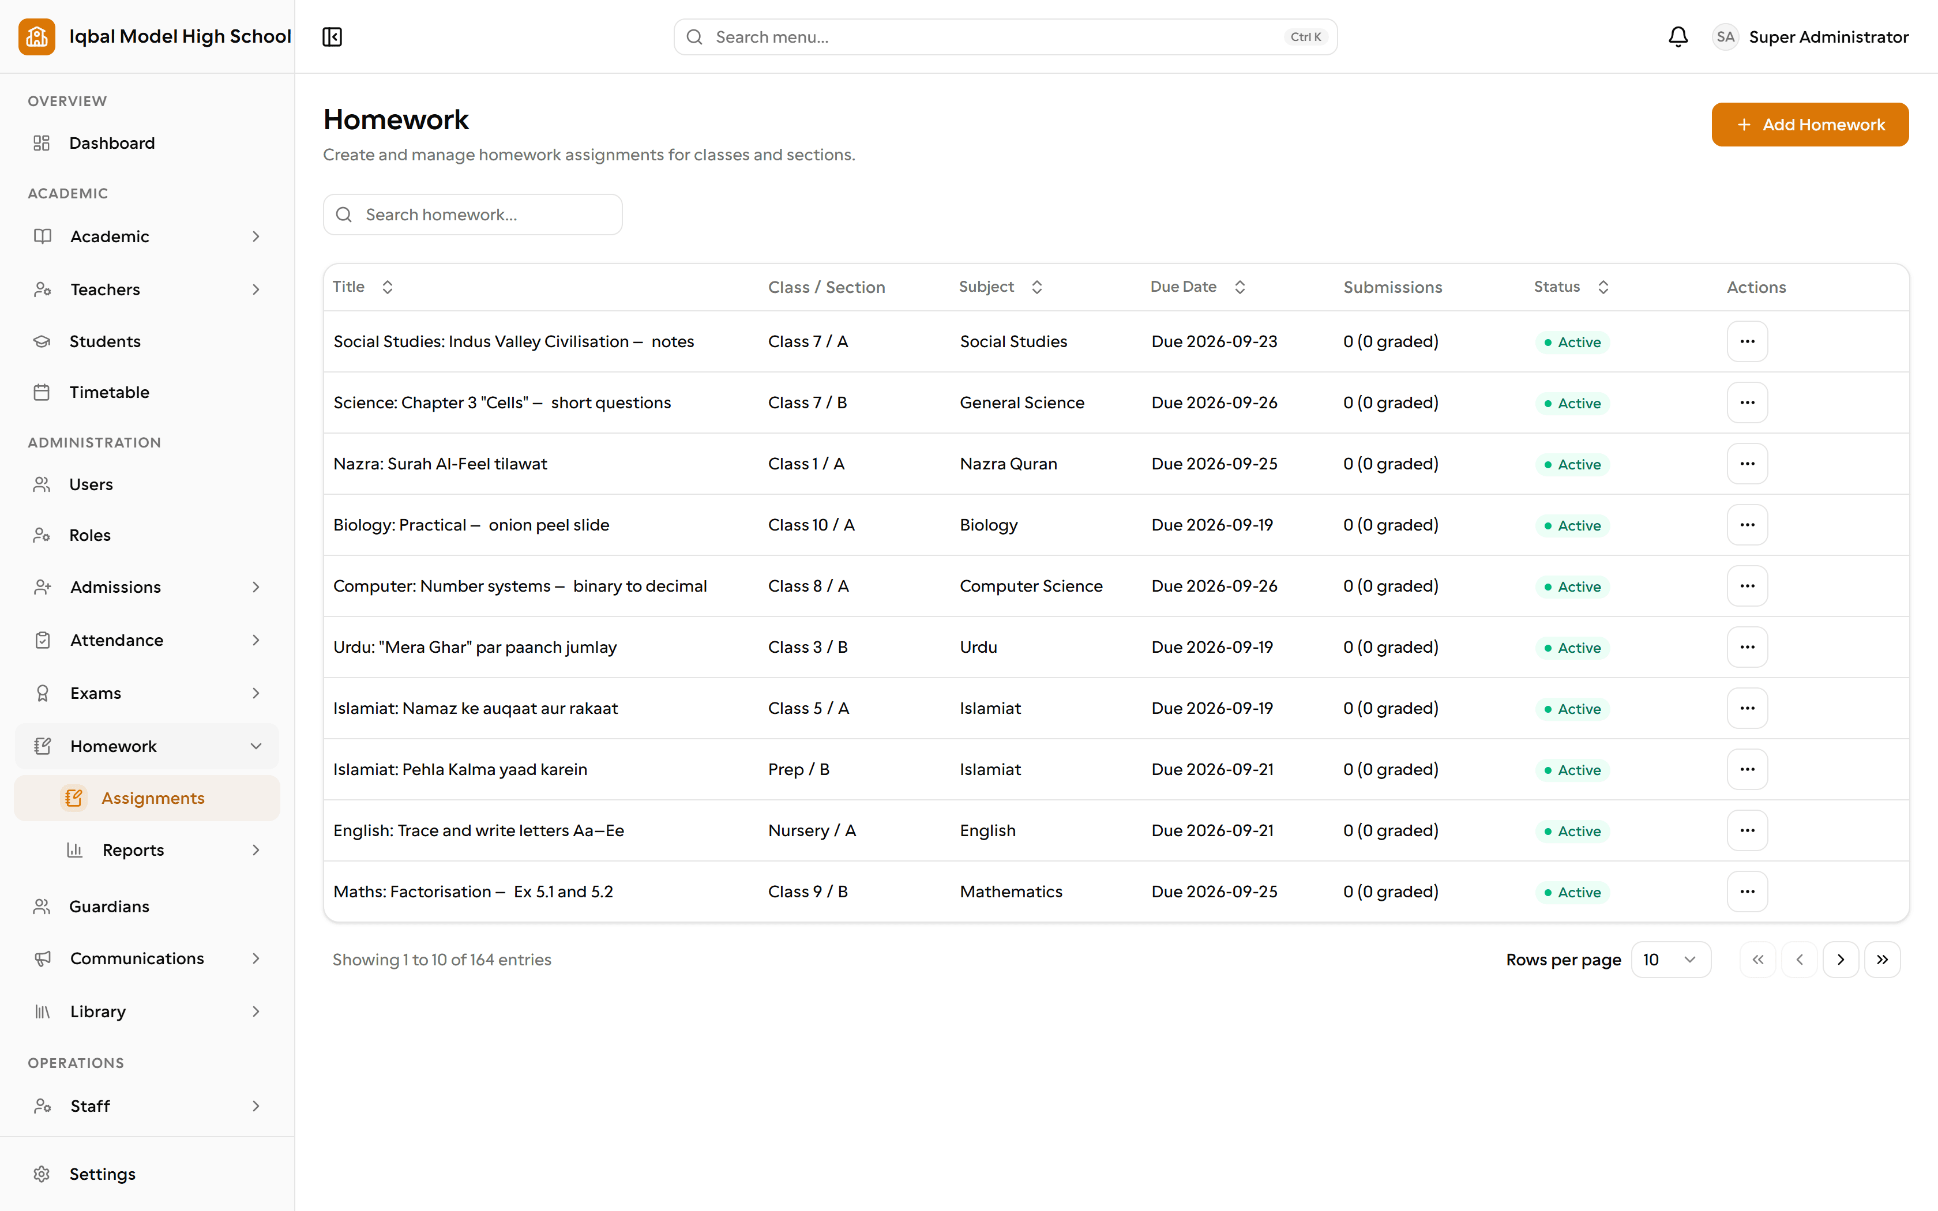1938x1211 pixels.
Task: Click the Add Homework button
Action: (1810, 124)
